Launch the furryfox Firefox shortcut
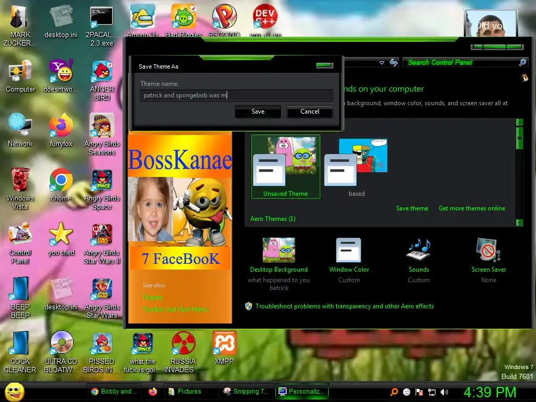The height and width of the screenshot is (402, 536). coord(61,130)
